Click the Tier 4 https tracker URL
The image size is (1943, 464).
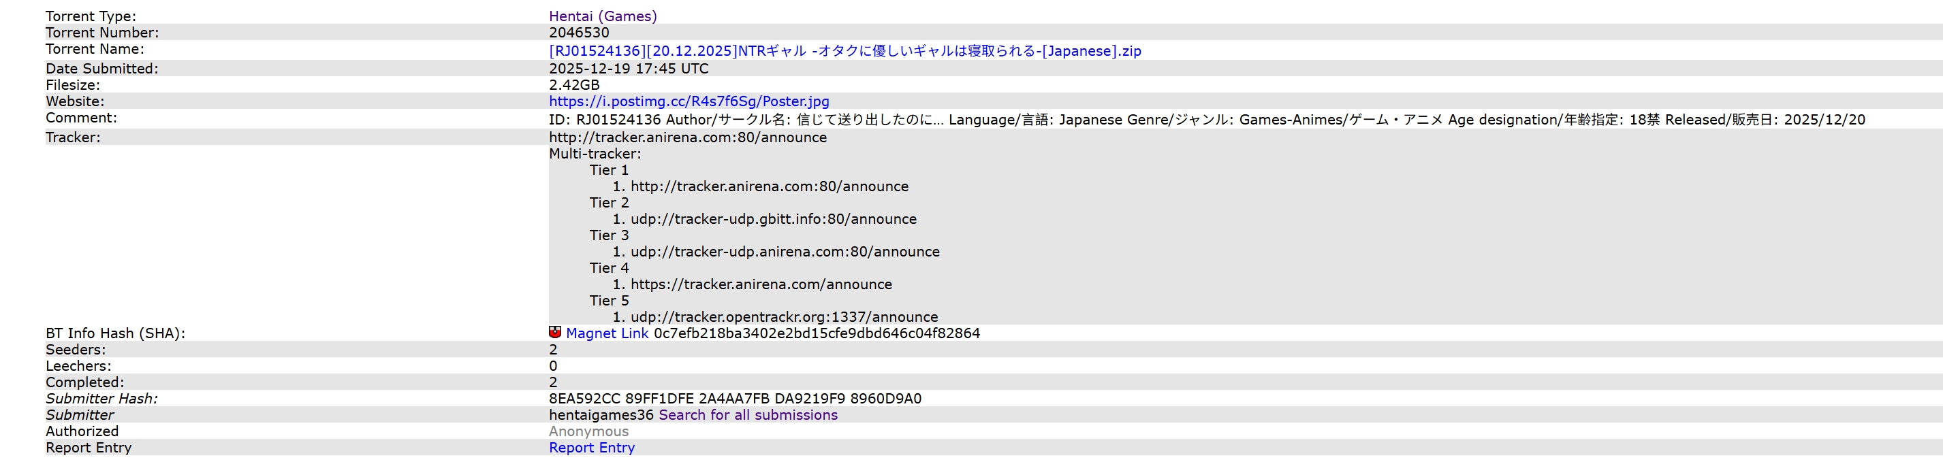pyautogui.click(x=760, y=284)
